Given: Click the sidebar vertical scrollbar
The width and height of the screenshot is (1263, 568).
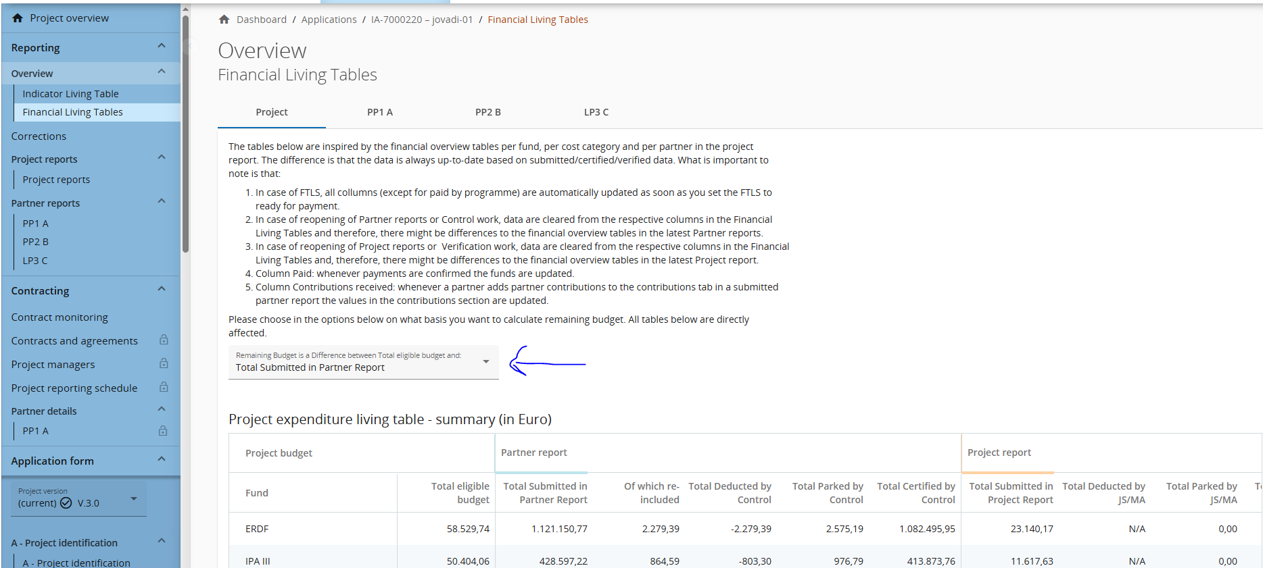Looking at the screenshot, I should tap(185, 135).
